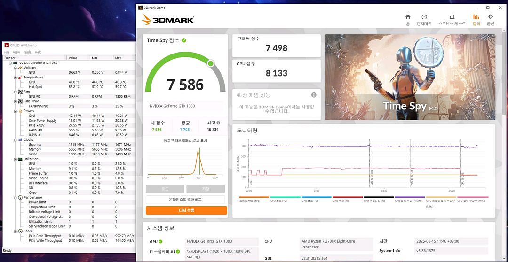
Task: Collapse the Utilization node in HWMonitor
Action: pos(15,159)
